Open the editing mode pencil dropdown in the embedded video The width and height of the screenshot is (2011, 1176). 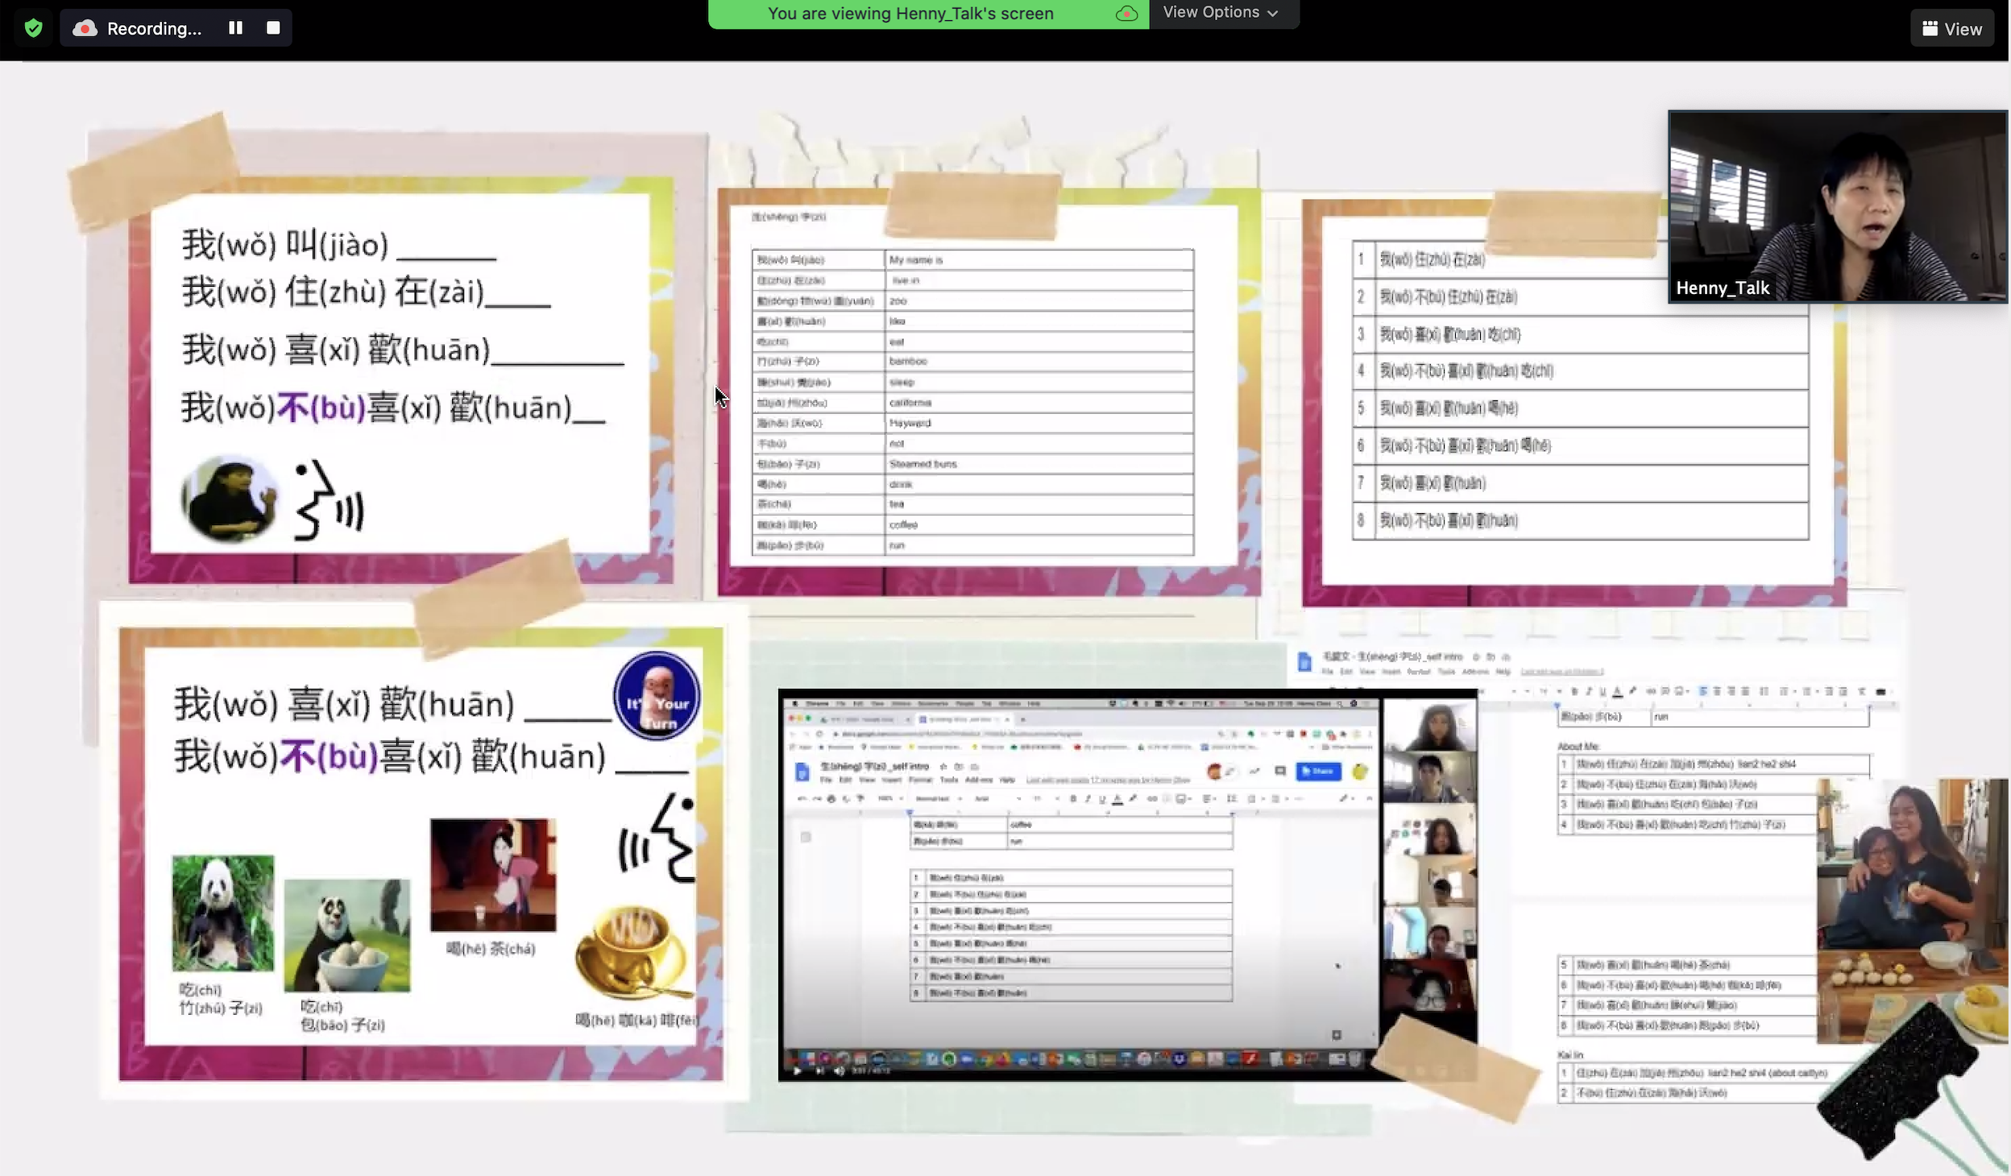tap(1346, 798)
